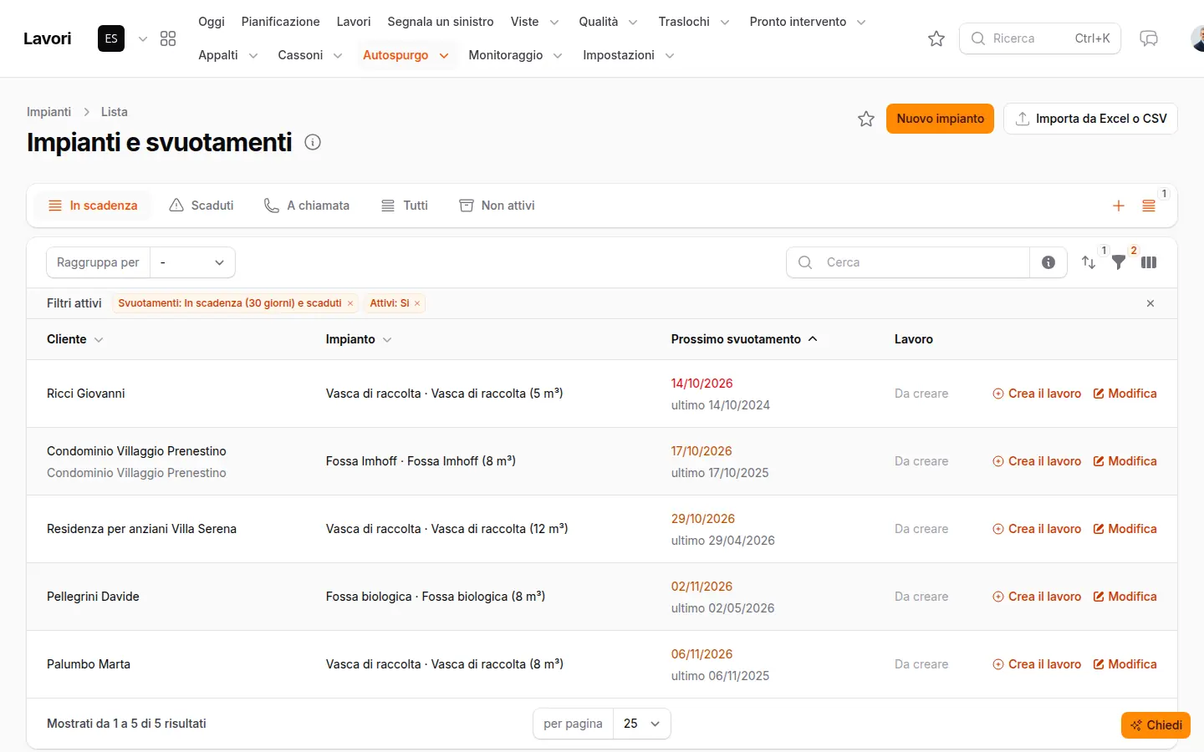1204x752 pixels.
Task: Expand the Viste menu
Action: [x=535, y=22]
